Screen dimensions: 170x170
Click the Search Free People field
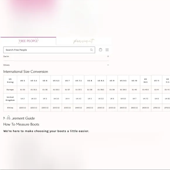[49, 50]
